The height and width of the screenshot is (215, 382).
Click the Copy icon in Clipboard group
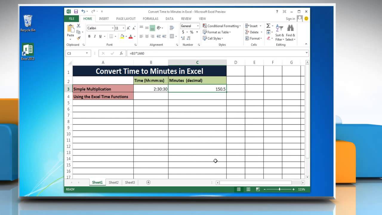click(78, 32)
